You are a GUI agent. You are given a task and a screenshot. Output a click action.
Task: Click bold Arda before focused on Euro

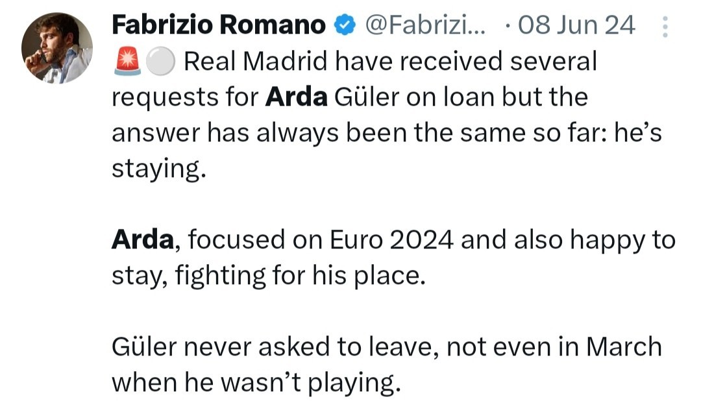click(143, 239)
